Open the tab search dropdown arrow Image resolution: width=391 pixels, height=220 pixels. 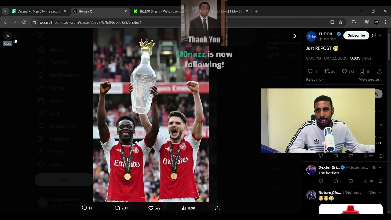tap(5, 11)
